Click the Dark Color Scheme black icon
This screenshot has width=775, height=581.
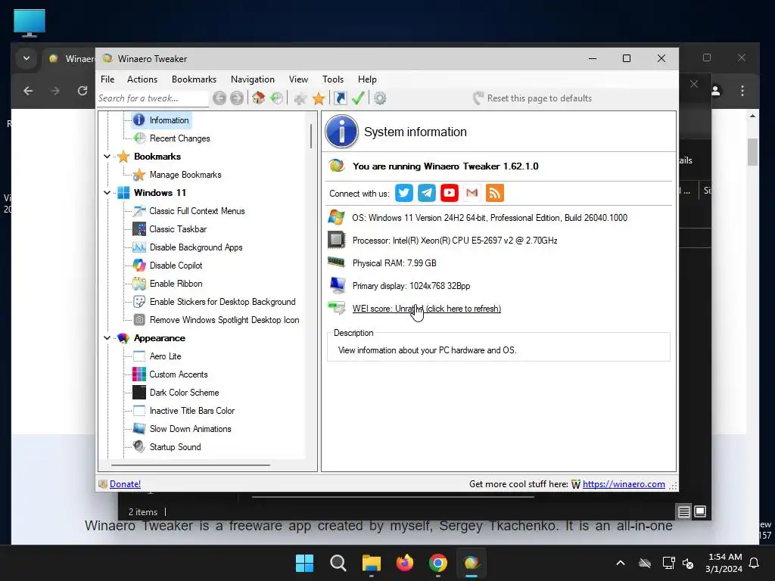tap(139, 393)
